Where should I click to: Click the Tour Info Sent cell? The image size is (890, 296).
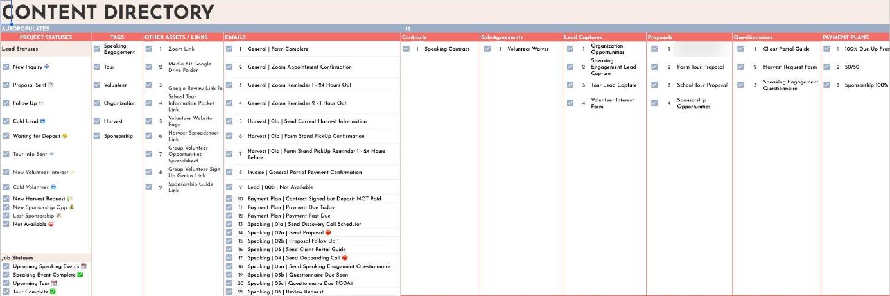tap(34, 154)
